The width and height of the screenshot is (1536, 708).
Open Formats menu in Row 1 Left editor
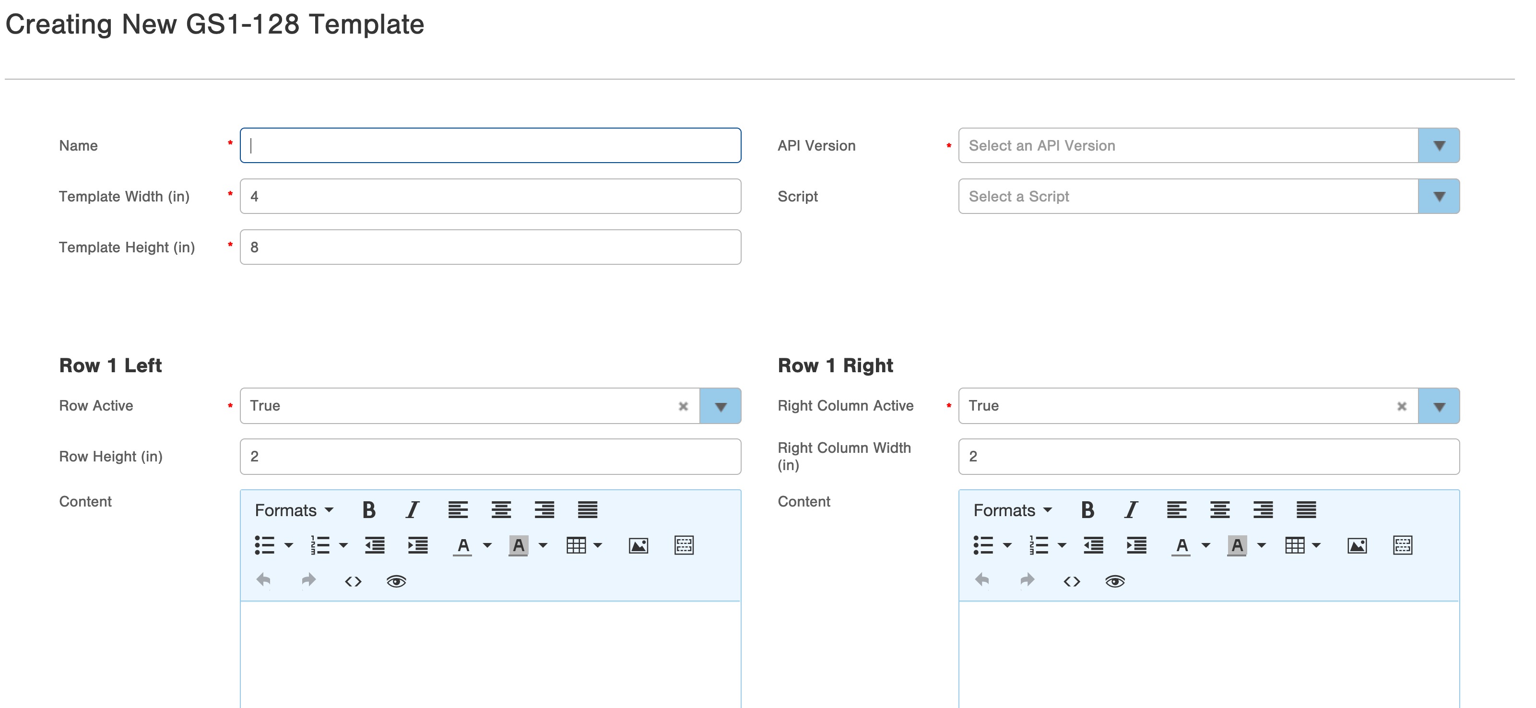[294, 510]
